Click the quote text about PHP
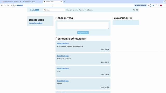 pos(70,46)
